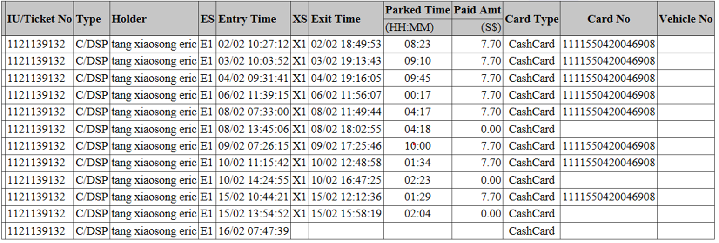
Task: Click parked time 00:17 cell
Action: [417, 95]
